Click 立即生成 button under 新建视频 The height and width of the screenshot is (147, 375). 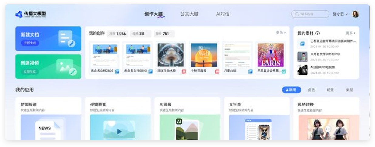pyautogui.click(x=30, y=72)
